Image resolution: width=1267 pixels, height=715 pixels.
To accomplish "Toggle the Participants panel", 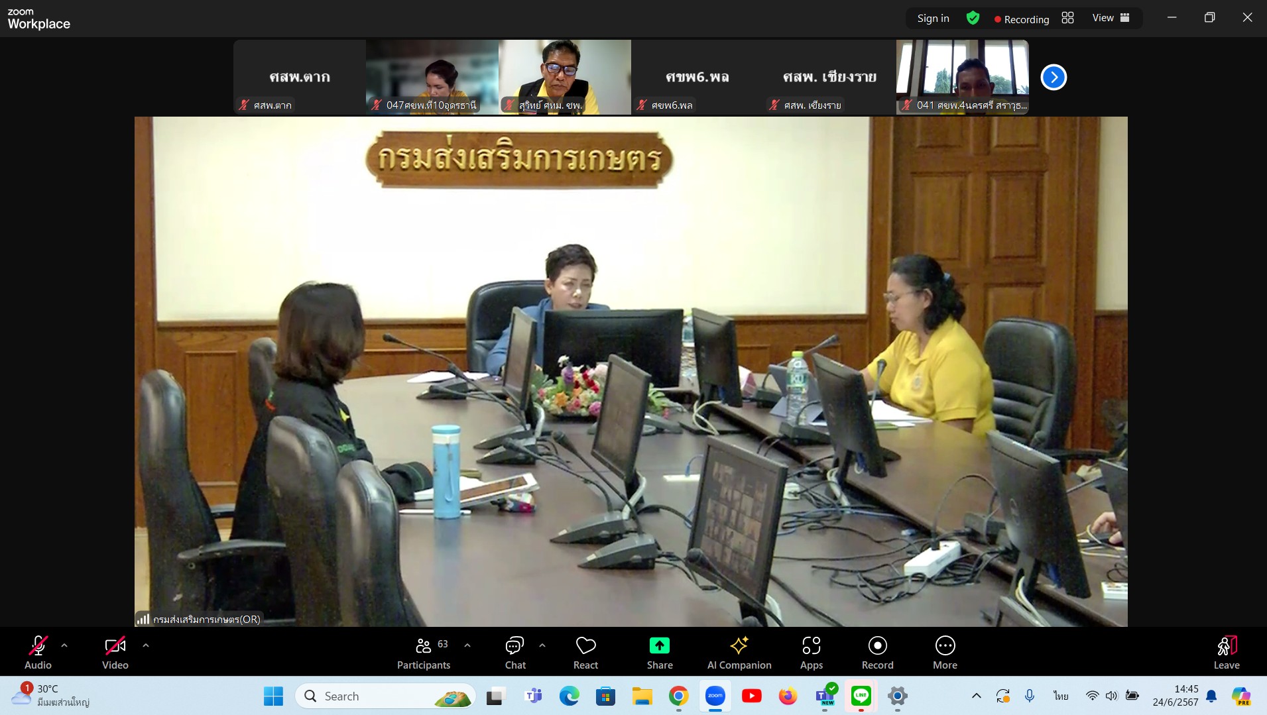I will coord(424,652).
